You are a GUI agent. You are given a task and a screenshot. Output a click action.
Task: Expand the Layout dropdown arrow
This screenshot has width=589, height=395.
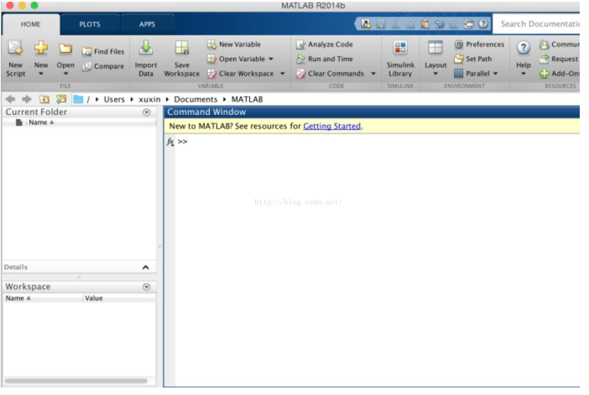coord(435,74)
